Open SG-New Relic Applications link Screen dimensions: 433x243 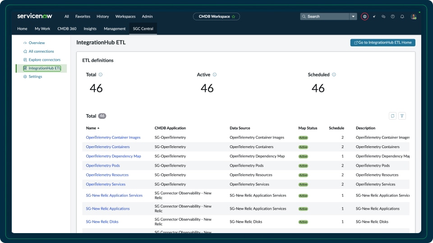(x=108, y=208)
